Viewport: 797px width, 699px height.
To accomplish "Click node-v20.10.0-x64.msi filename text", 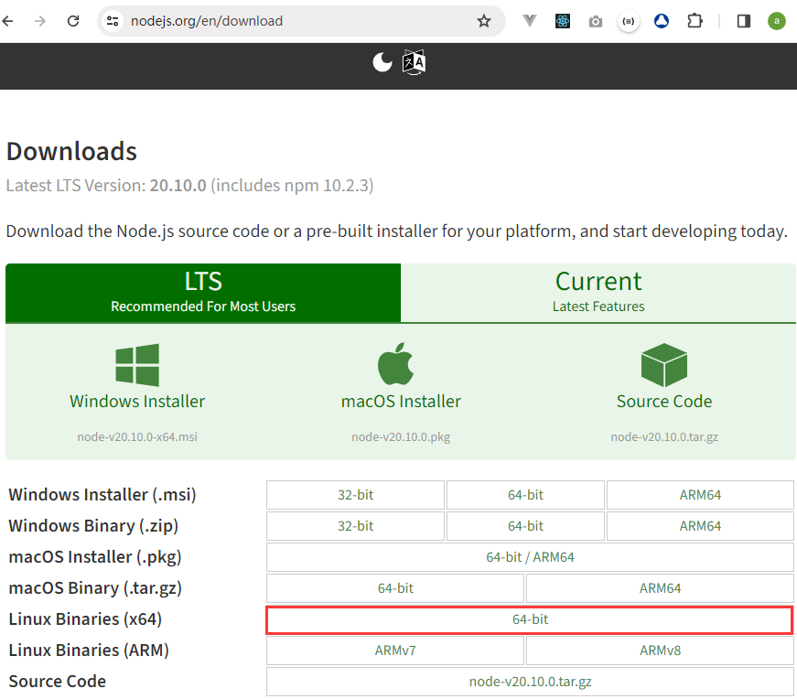I will (x=137, y=437).
